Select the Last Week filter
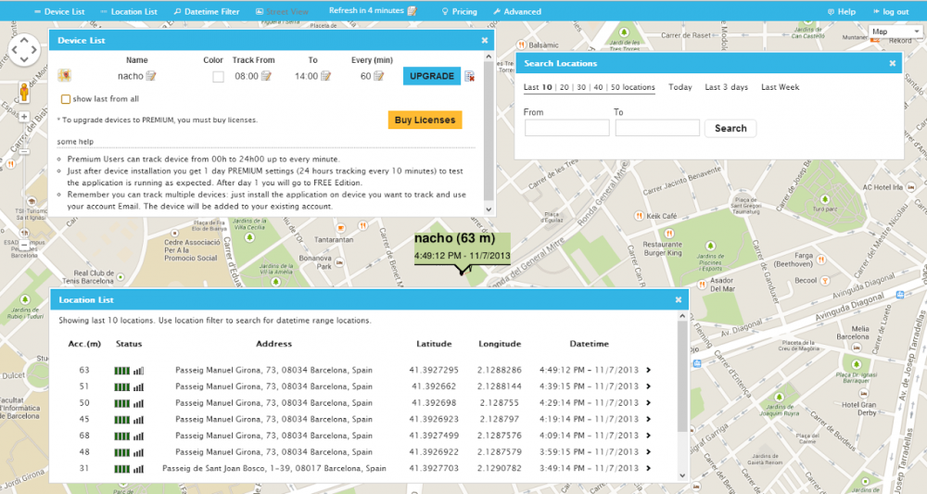The image size is (927, 494). (x=781, y=87)
